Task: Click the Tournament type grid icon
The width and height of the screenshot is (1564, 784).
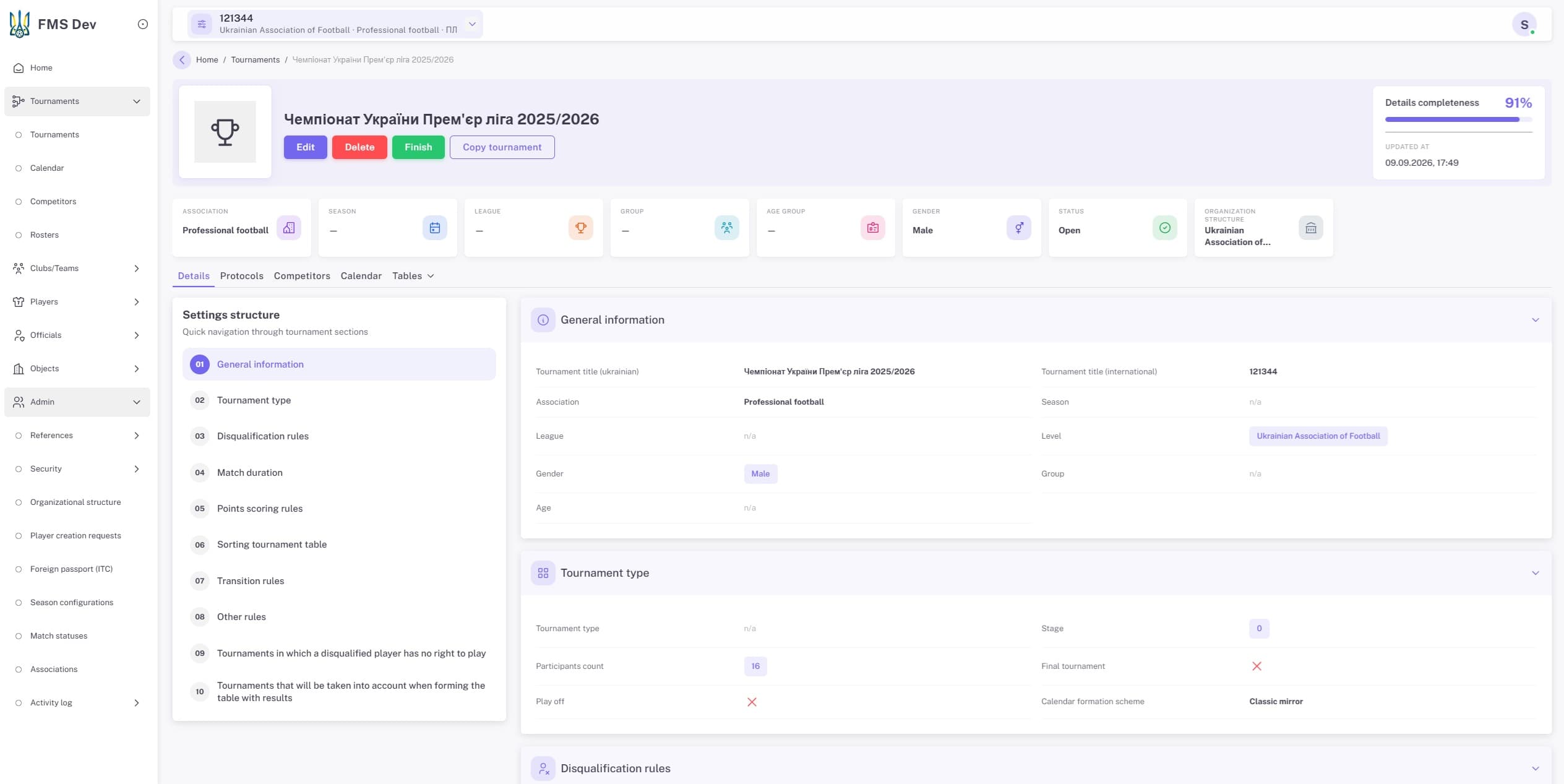Action: [x=543, y=573]
